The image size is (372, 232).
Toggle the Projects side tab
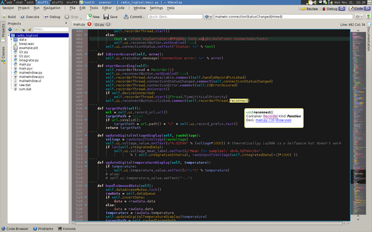pos(3,32)
